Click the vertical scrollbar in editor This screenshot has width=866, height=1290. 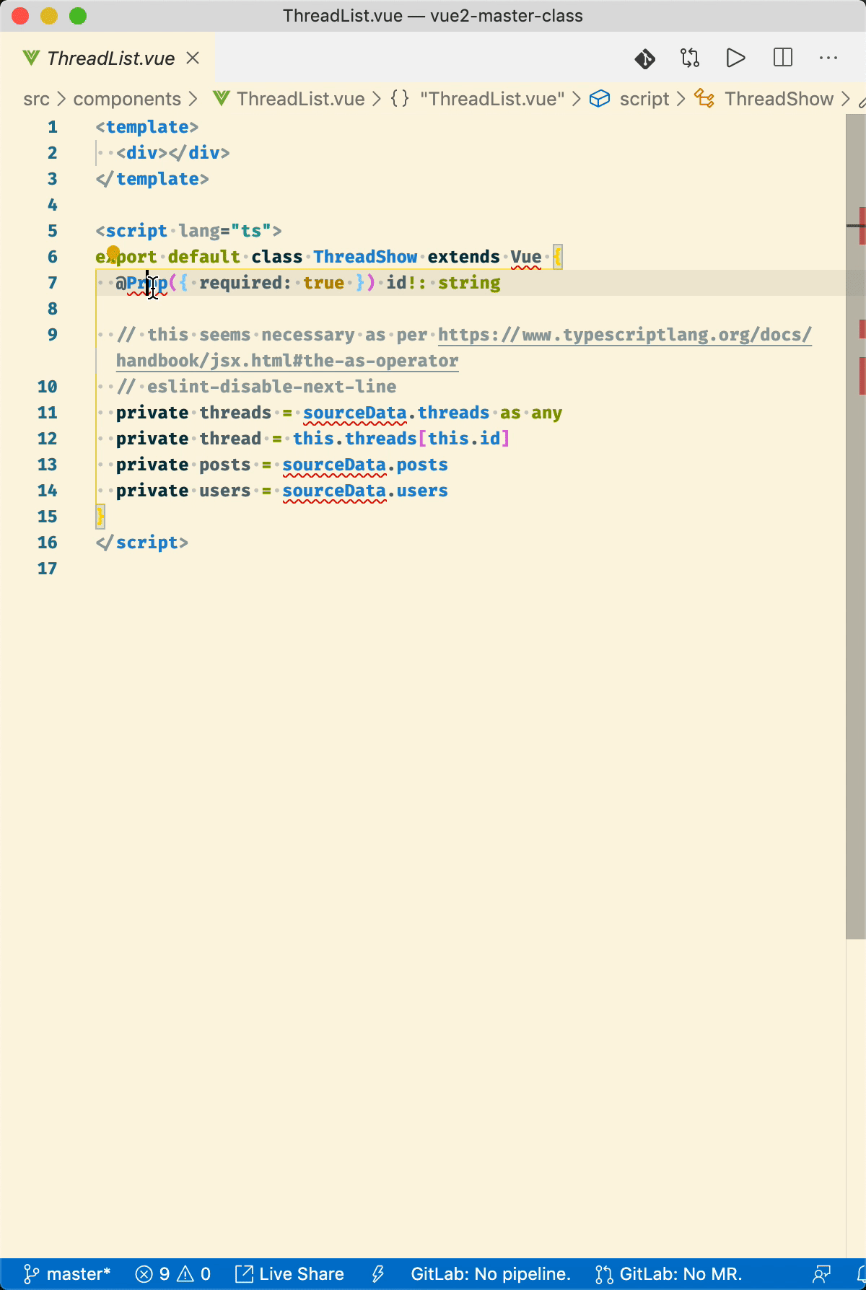[855, 527]
